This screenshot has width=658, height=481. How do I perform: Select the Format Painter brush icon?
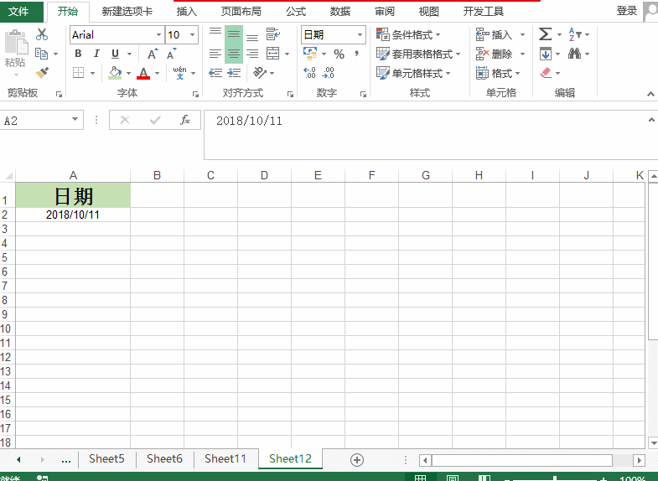point(42,73)
